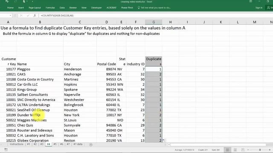Open the Formulas ribbon tab
273x153 pixels.
coord(50,8)
